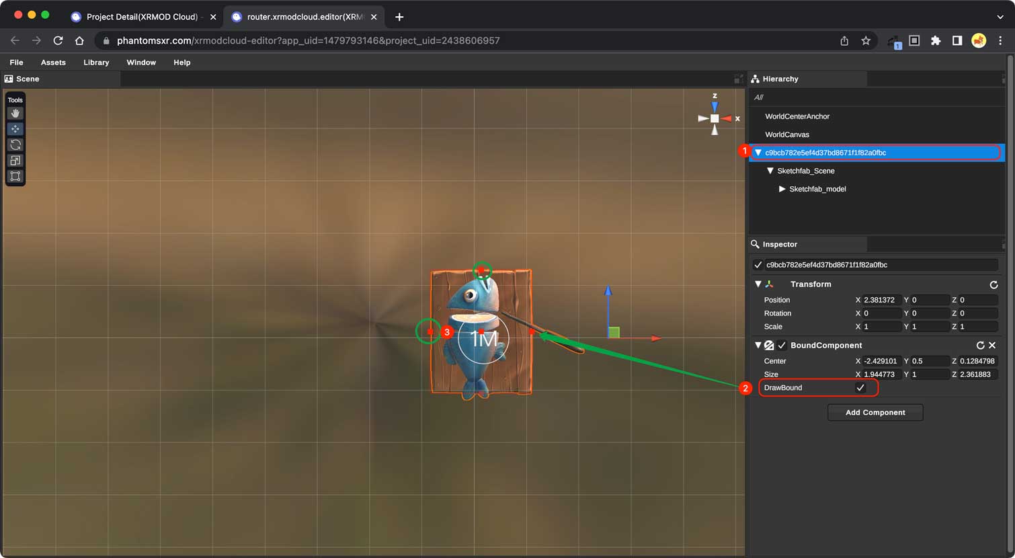Viewport: 1015px width, 558px height.
Task: Open the Help menu
Action: (x=182, y=63)
